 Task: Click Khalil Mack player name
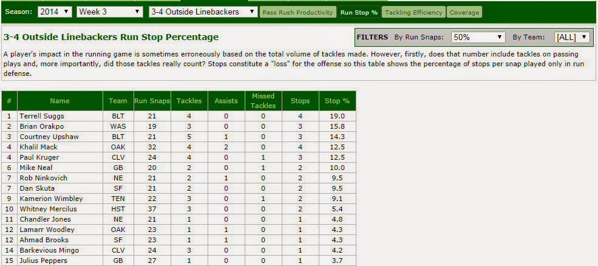[x=38, y=147]
